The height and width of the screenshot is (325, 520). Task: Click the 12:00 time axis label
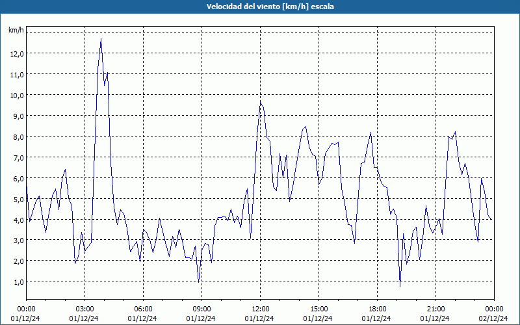coord(261,309)
